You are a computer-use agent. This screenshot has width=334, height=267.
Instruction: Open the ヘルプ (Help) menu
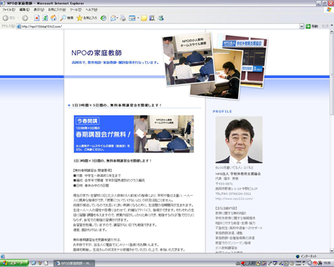pyautogui.click(x=91, y=9)
